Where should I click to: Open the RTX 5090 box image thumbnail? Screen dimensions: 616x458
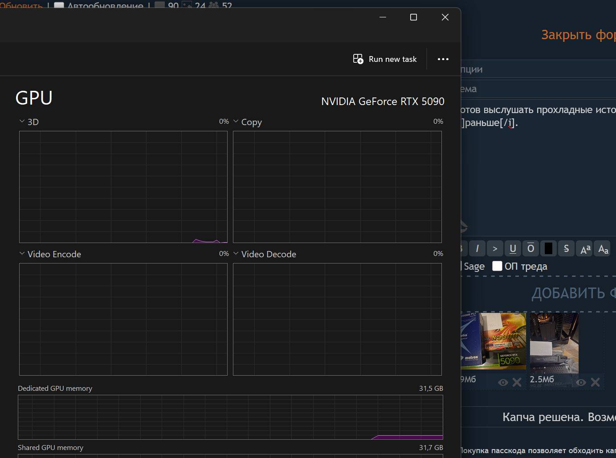pos(494,340)
